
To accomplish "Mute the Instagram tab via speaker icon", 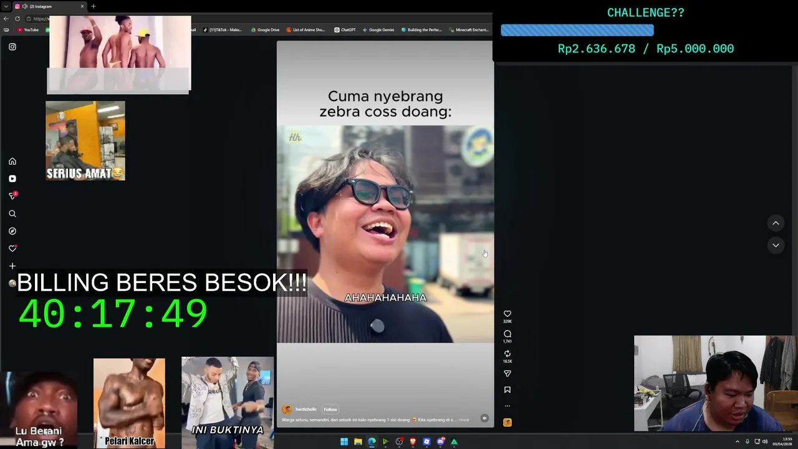I will pyautogui.click(x=24, y=6).
